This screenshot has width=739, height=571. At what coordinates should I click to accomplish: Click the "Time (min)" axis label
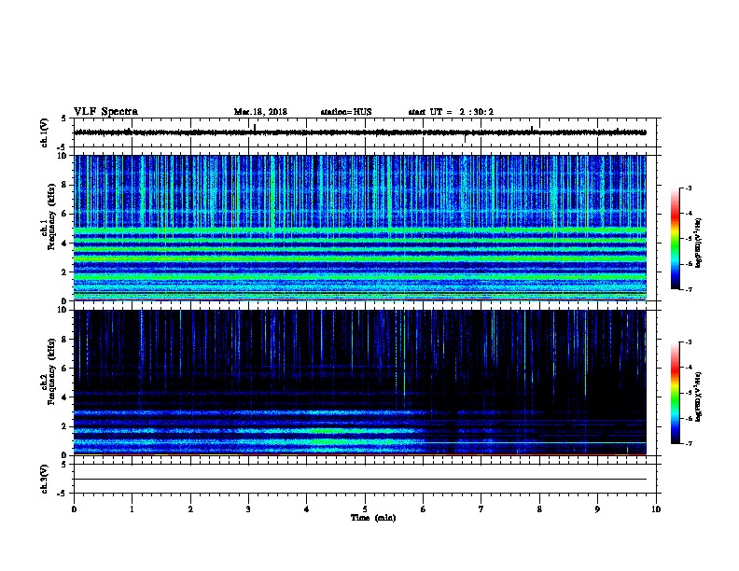373,518
